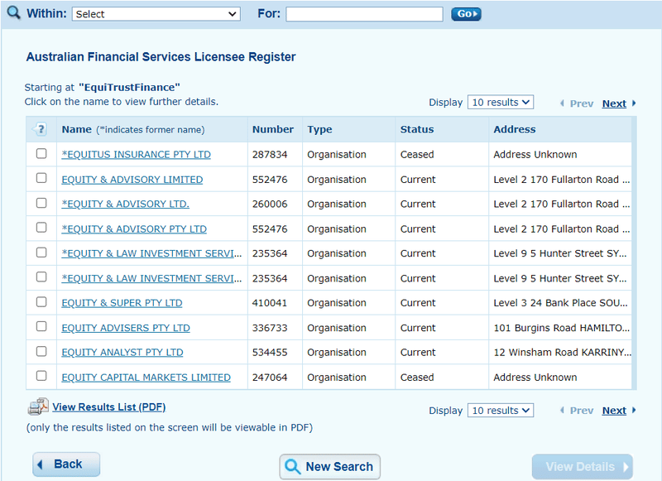Click View Results List (PDF) link
This screenshot has height=481, width=662.
109,407
